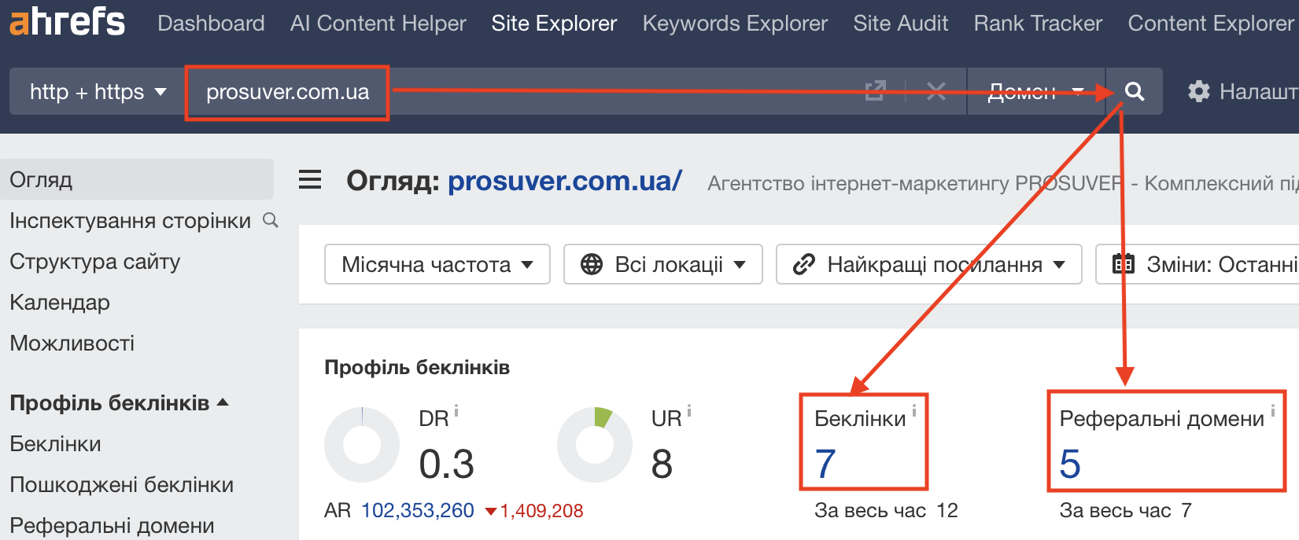
Task: Open the Зміни date filter
Action: click(1198, 264)
